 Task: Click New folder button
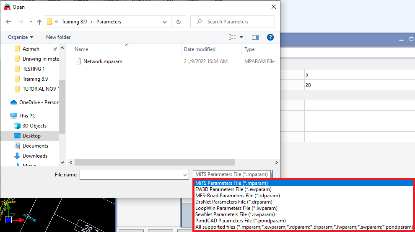click(x=58, y=37)
